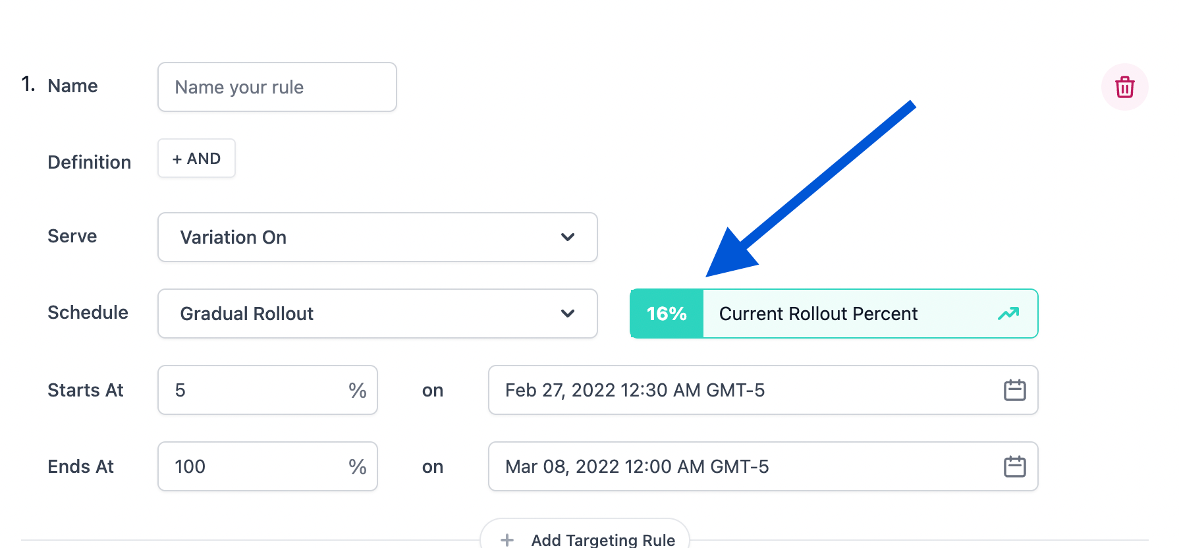This screenshot has width=1179, height=548.
Task: Open the calendar picker for end date
Action: click(1015, 466)
